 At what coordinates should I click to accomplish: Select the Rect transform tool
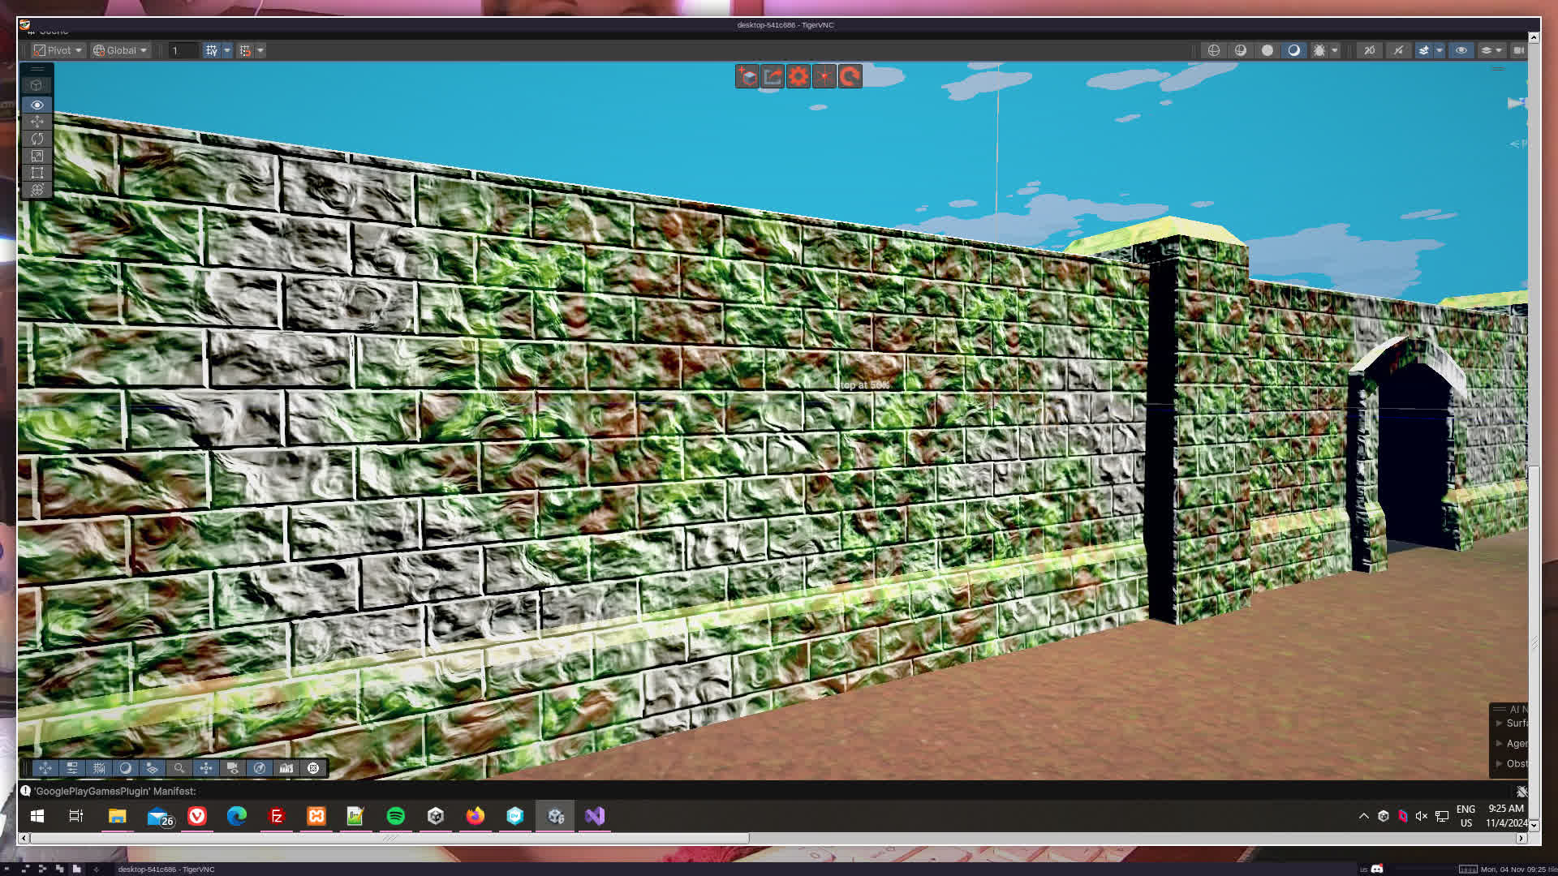coord(37,173)
